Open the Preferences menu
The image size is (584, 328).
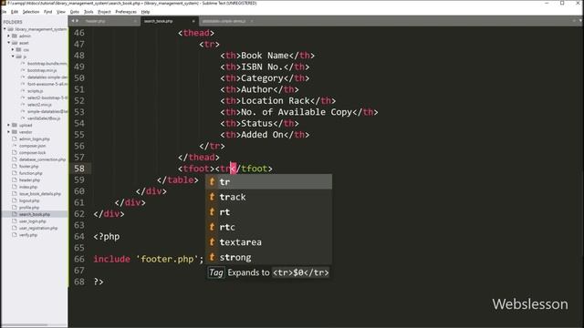126,12
